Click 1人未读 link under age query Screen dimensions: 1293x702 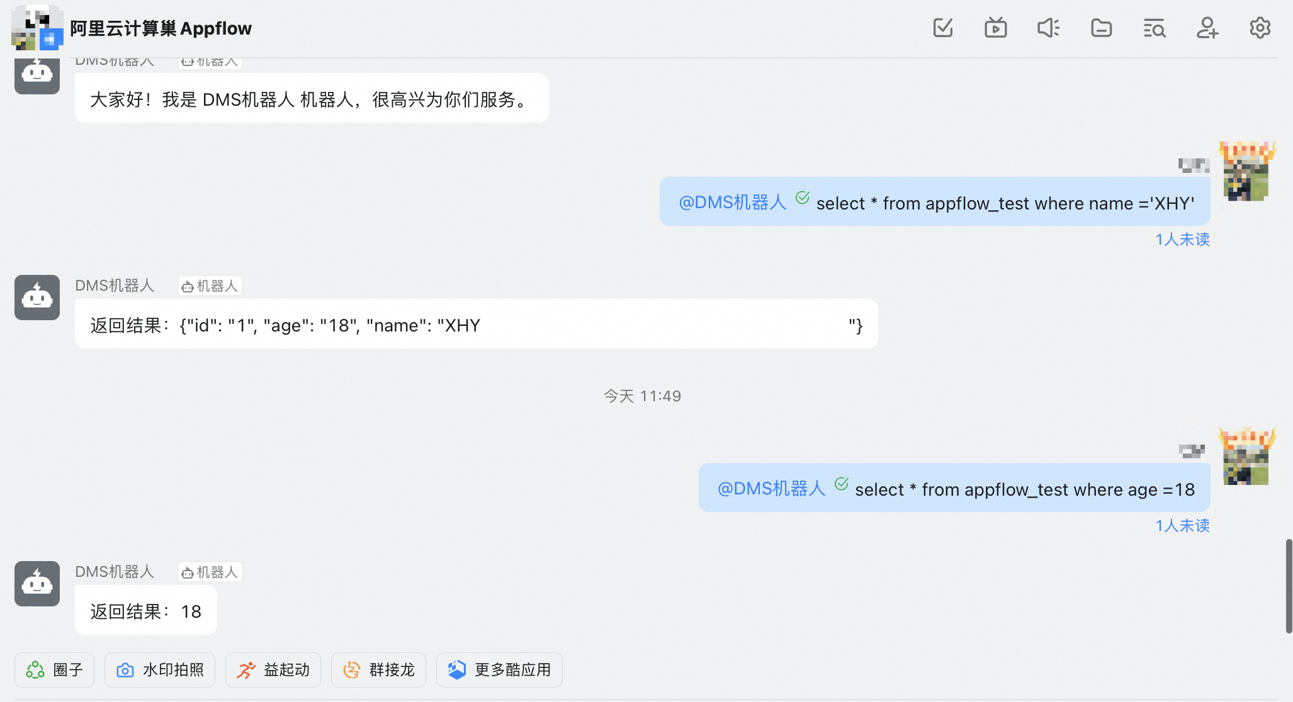[x=1182, y=526]
